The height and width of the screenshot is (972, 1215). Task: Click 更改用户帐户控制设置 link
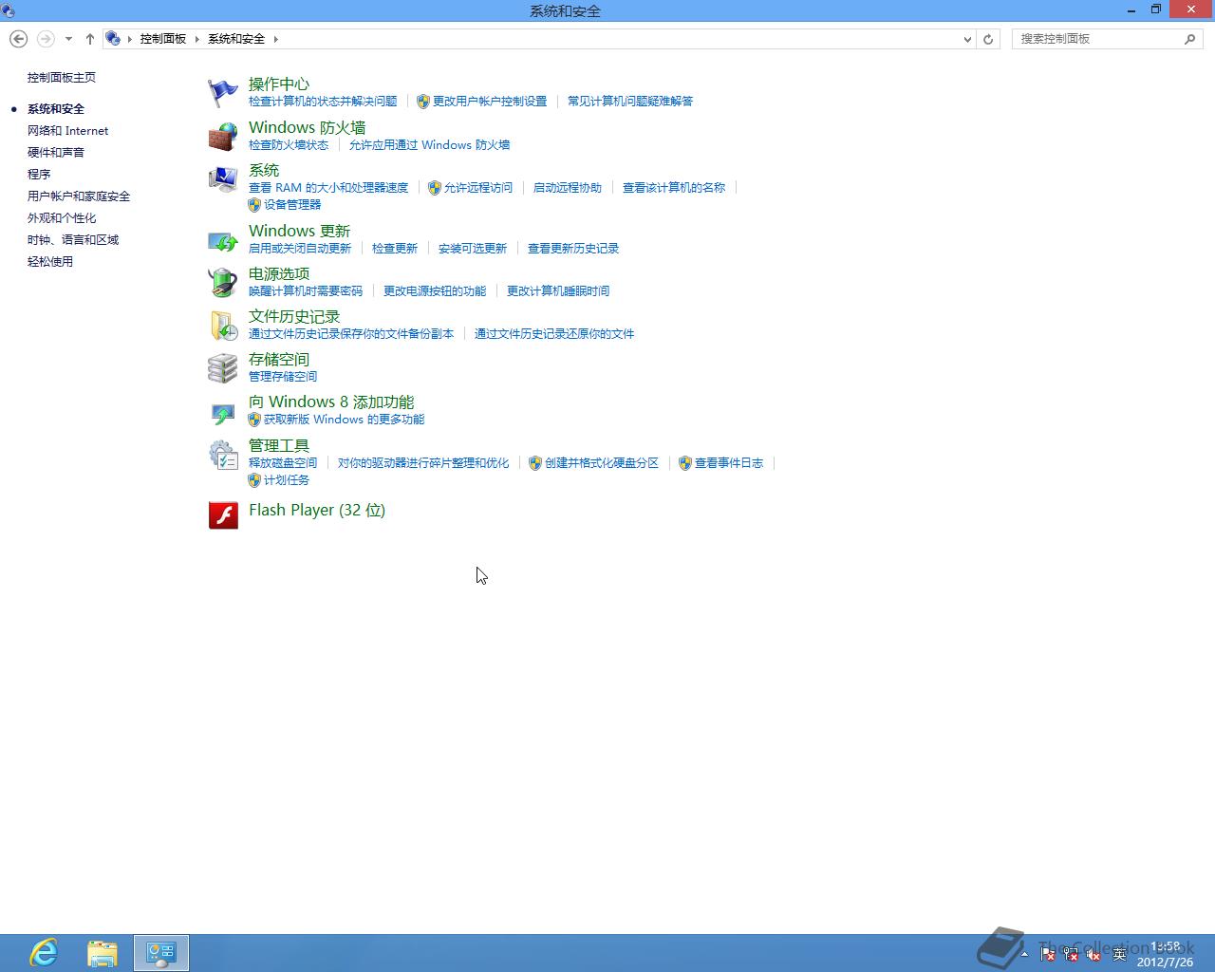pyautogui.click(x=490, y=102)
